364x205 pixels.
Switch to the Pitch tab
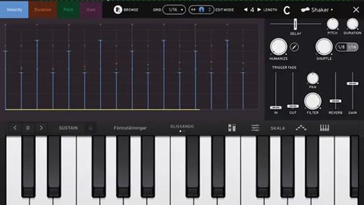(x=68, y=10)
